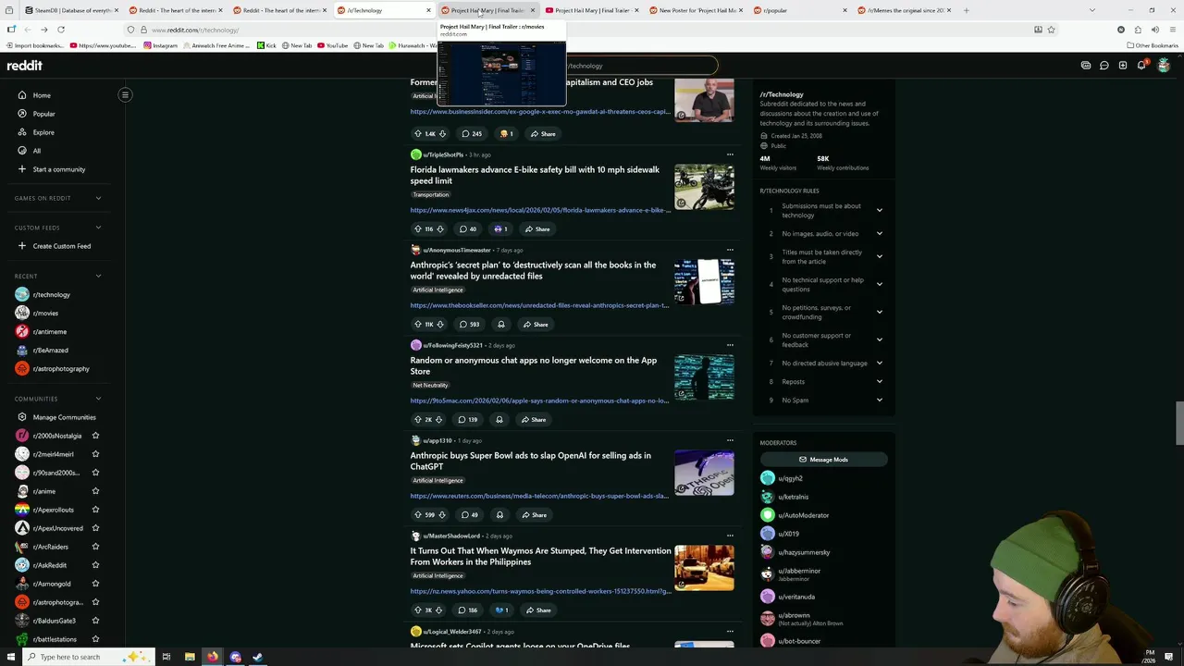Open Start a community in the sidebar
Screen dimensions: 1184x666
click(58, 169)
